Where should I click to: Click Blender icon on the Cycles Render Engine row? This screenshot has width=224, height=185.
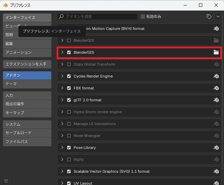pos(216,76)
